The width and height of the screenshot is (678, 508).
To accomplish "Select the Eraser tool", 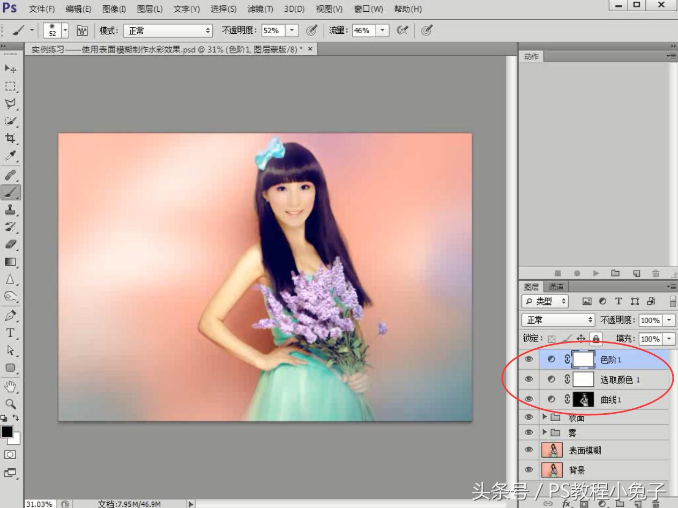I will click(10, 244).
